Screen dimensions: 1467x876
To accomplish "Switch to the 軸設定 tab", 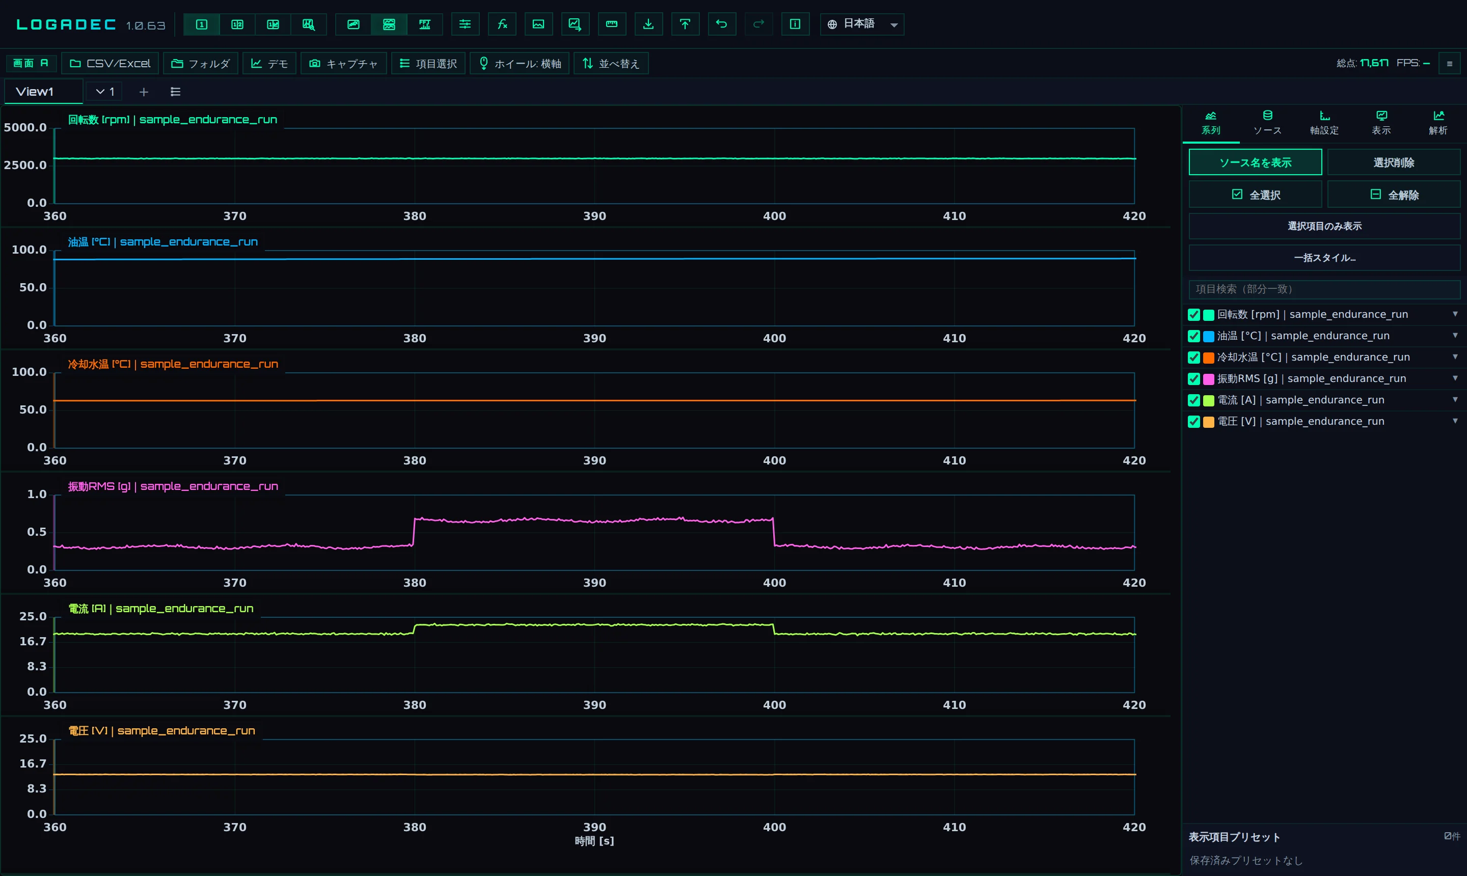I will (x=1324, y=123).
